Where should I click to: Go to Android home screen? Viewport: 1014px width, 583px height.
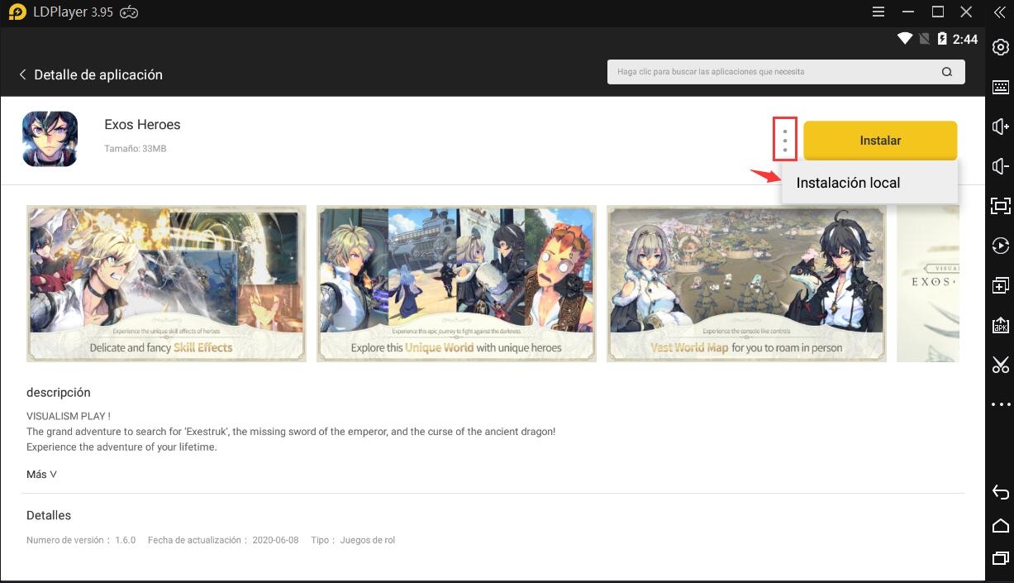pos(1000,526)
